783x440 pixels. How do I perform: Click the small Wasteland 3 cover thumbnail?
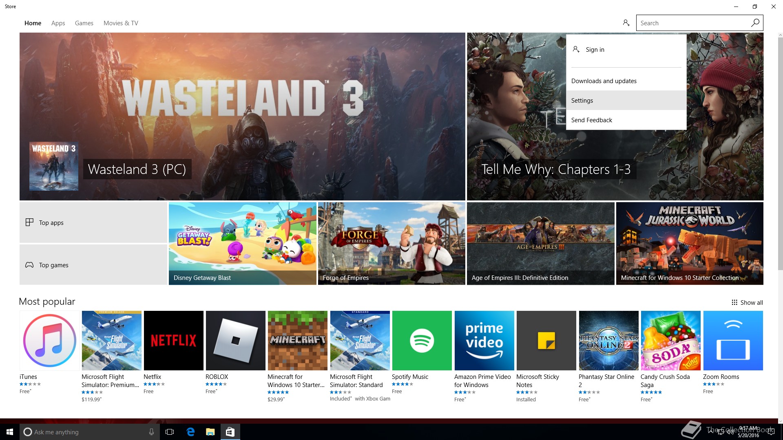(x=53, y=166)
